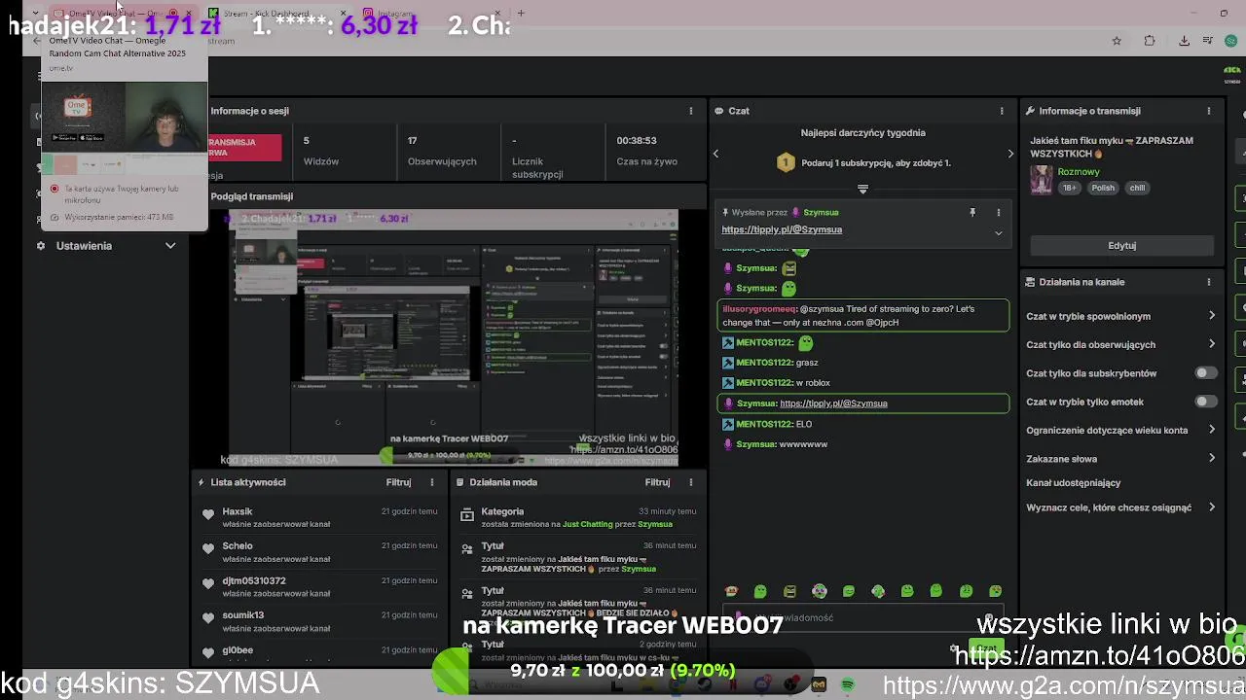
Task: Open browser extensions puzzle icon
Action: (x=1150, y=41)
